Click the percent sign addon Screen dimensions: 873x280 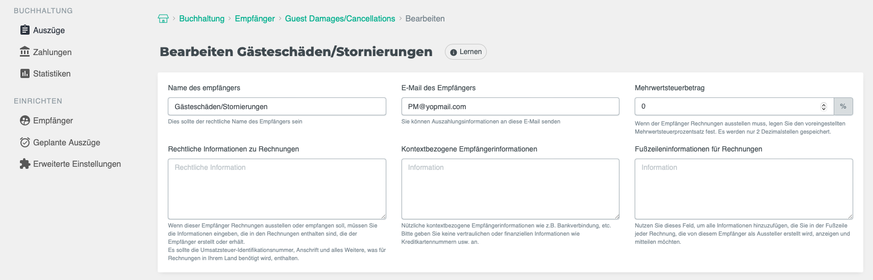(843, 107)
